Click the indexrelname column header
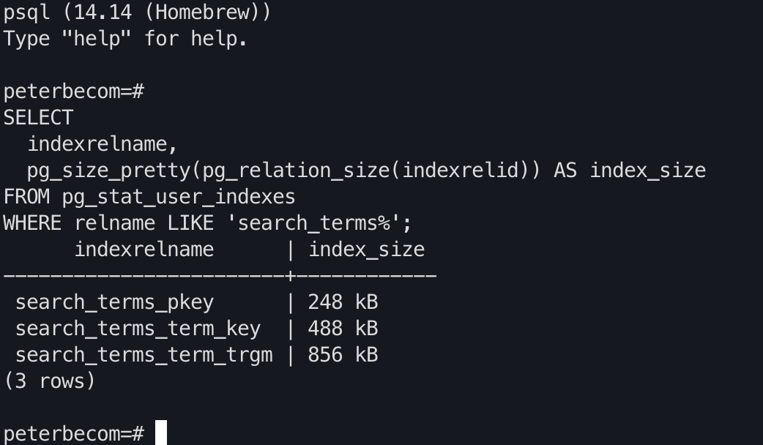Screen dimensions: 763x445 [x=144, y=250]
